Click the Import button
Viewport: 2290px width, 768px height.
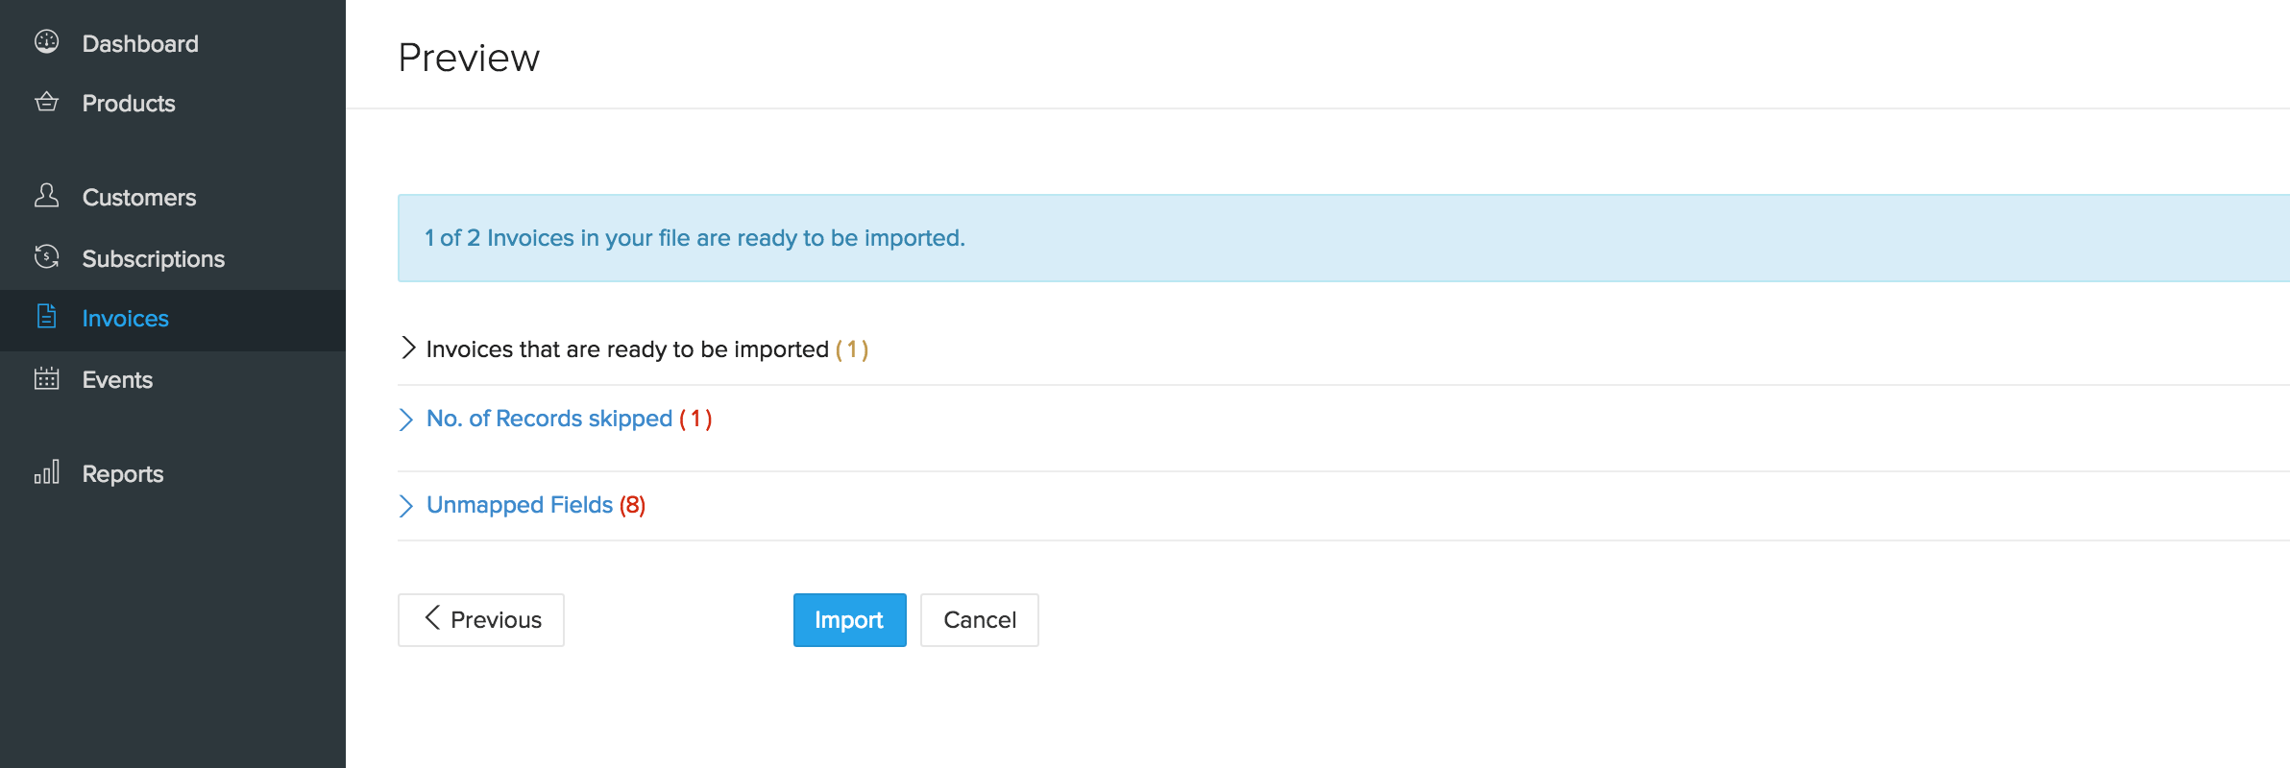[x=849, y=620]
